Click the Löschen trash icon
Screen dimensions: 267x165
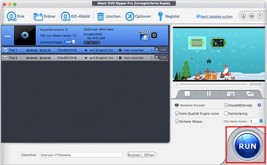coord(101,16)
